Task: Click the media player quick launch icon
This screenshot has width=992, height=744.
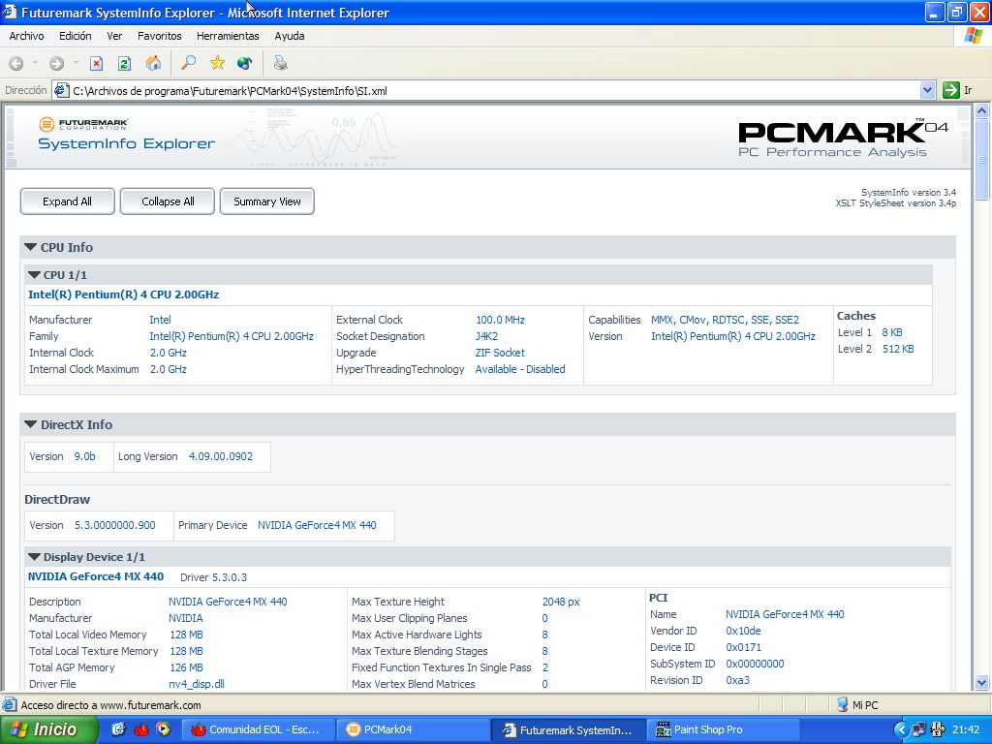Action: point(163,729)
